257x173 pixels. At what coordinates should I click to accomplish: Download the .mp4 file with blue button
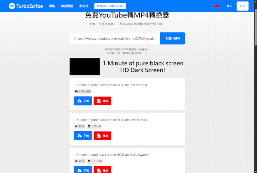83,101
